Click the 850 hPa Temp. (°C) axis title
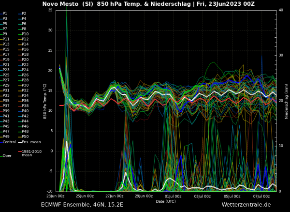 point(45,101)
